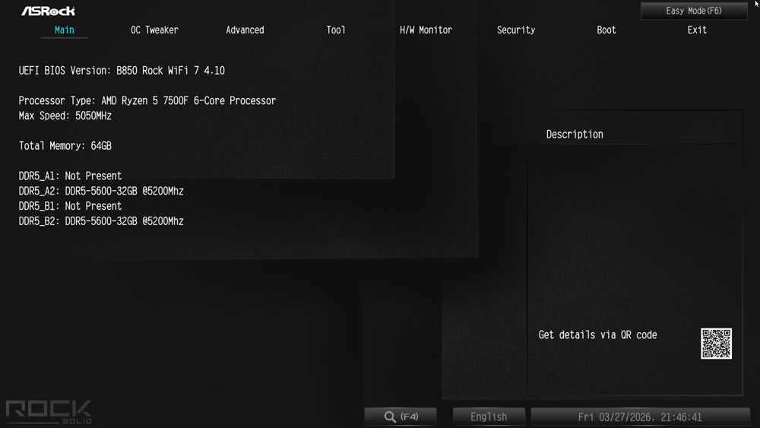Switch to Easy Mode (F6)
This screenshot has width=760, height=428.
(694, 11)
